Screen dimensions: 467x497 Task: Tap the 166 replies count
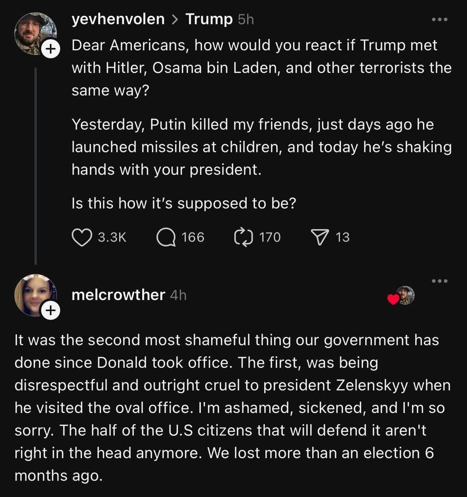tap(193, 238)
